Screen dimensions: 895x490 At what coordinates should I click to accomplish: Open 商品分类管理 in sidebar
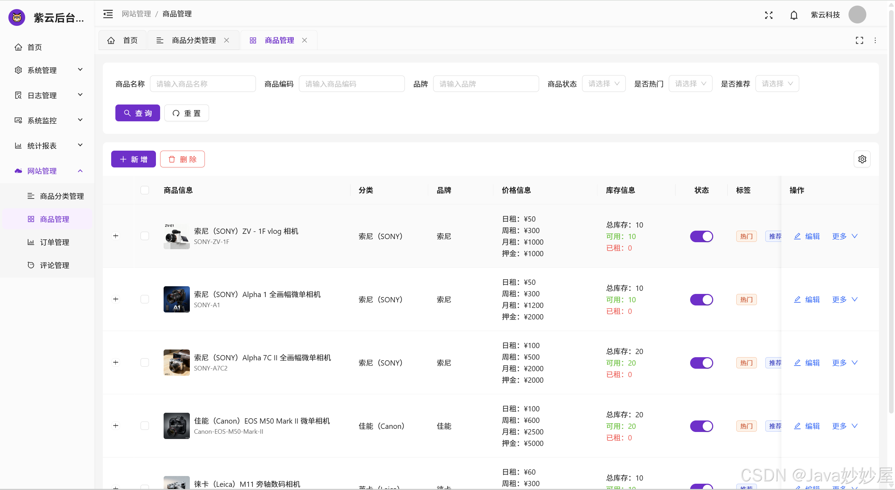[47, 196]
